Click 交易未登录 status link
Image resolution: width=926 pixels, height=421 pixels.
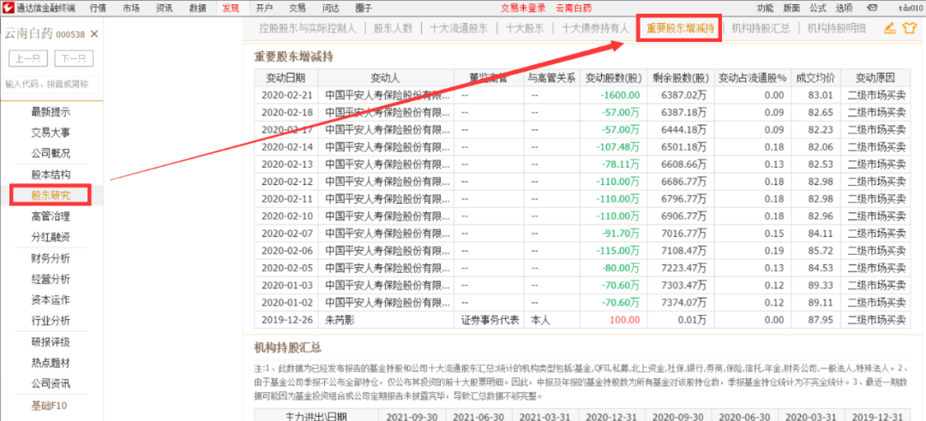point(523,8)
